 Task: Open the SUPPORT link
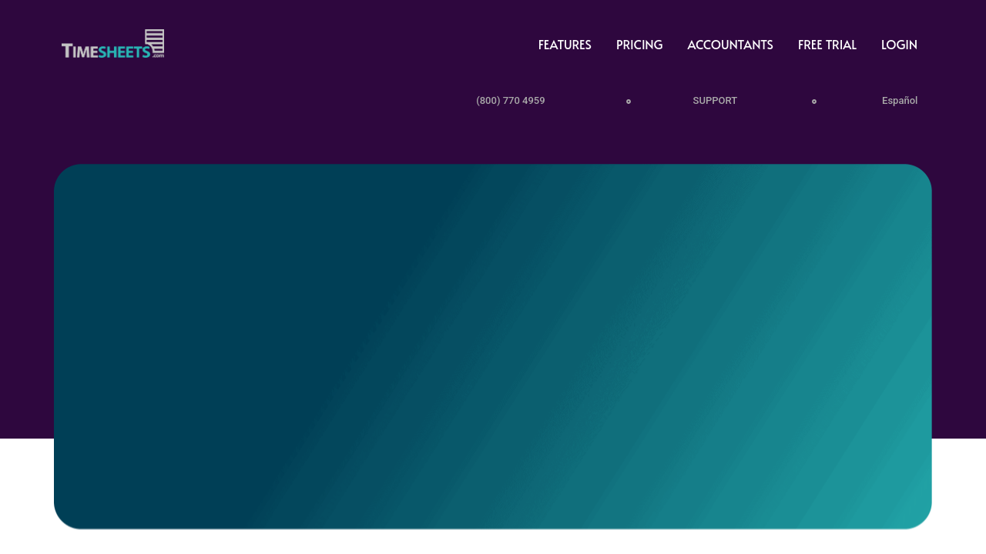714,101
